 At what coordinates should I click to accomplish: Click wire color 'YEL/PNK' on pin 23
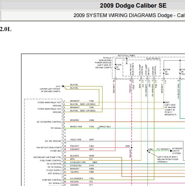click(74, 172)
